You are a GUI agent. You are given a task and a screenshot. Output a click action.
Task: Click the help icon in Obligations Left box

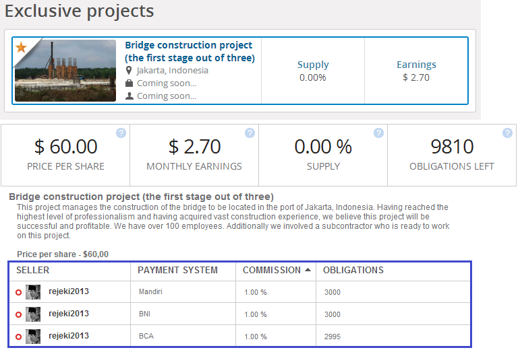[507, 133]
